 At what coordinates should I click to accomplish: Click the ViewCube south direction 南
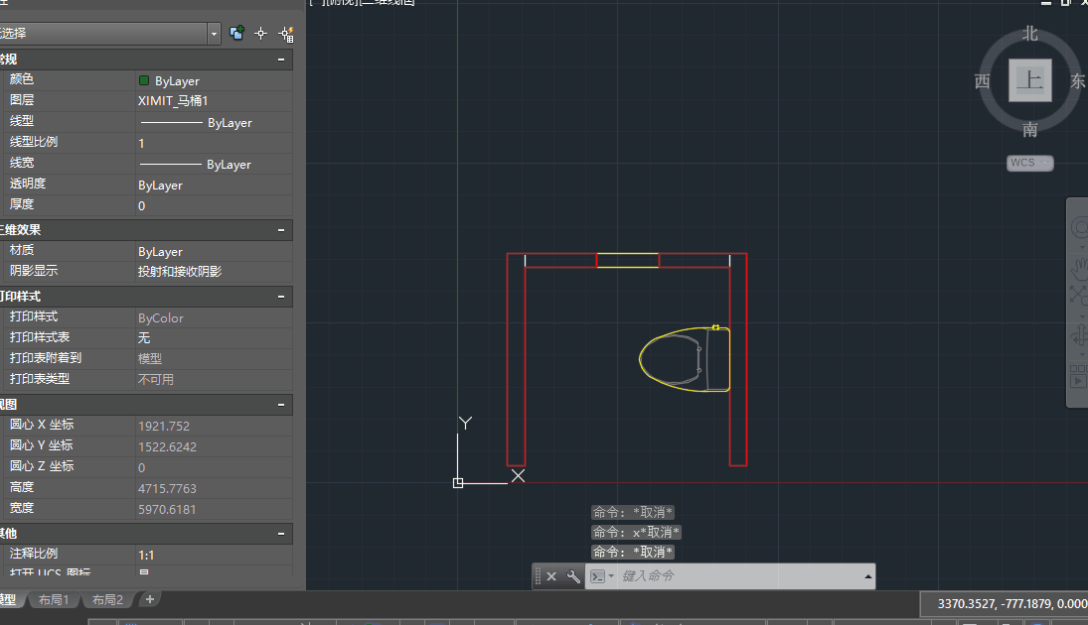point(1030,129)
